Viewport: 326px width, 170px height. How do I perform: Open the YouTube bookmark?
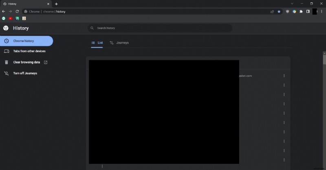11,18
